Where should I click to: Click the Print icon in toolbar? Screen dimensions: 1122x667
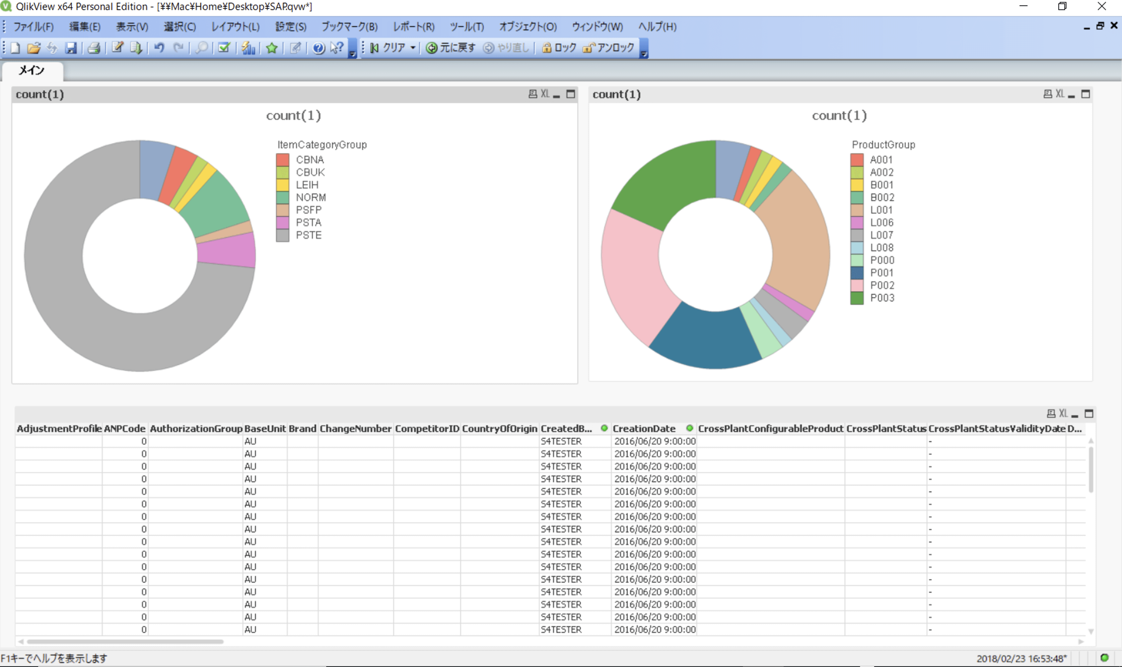coord(93,48)
